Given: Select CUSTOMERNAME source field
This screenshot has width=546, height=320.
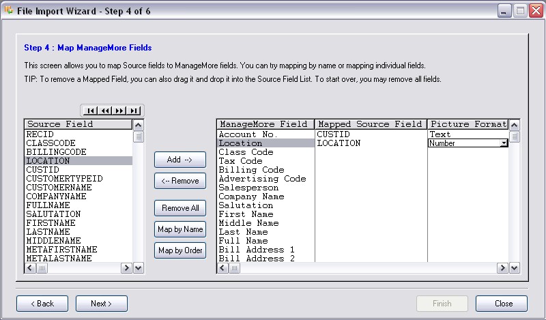Looking at the screenshot, I should point(78,188).
